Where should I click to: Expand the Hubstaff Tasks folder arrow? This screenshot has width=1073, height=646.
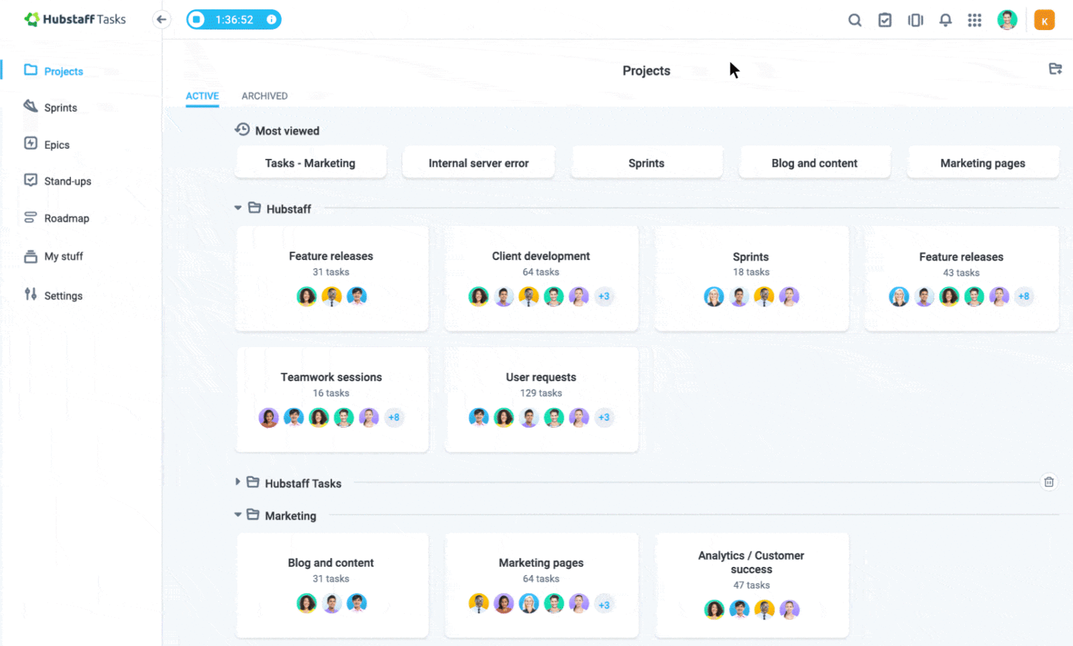(237, 482)
